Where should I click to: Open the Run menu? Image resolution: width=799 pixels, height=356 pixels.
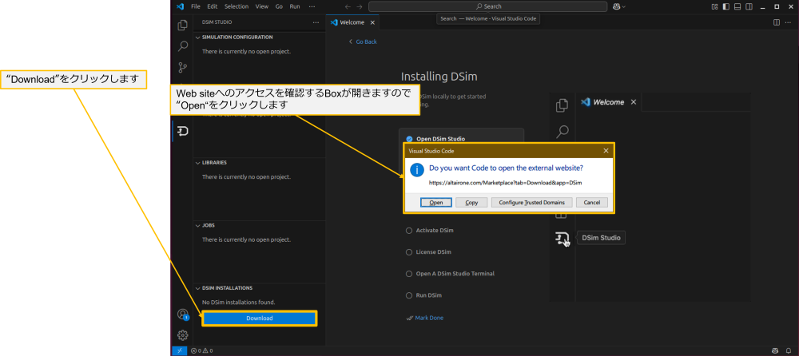(x=295, y=6)
